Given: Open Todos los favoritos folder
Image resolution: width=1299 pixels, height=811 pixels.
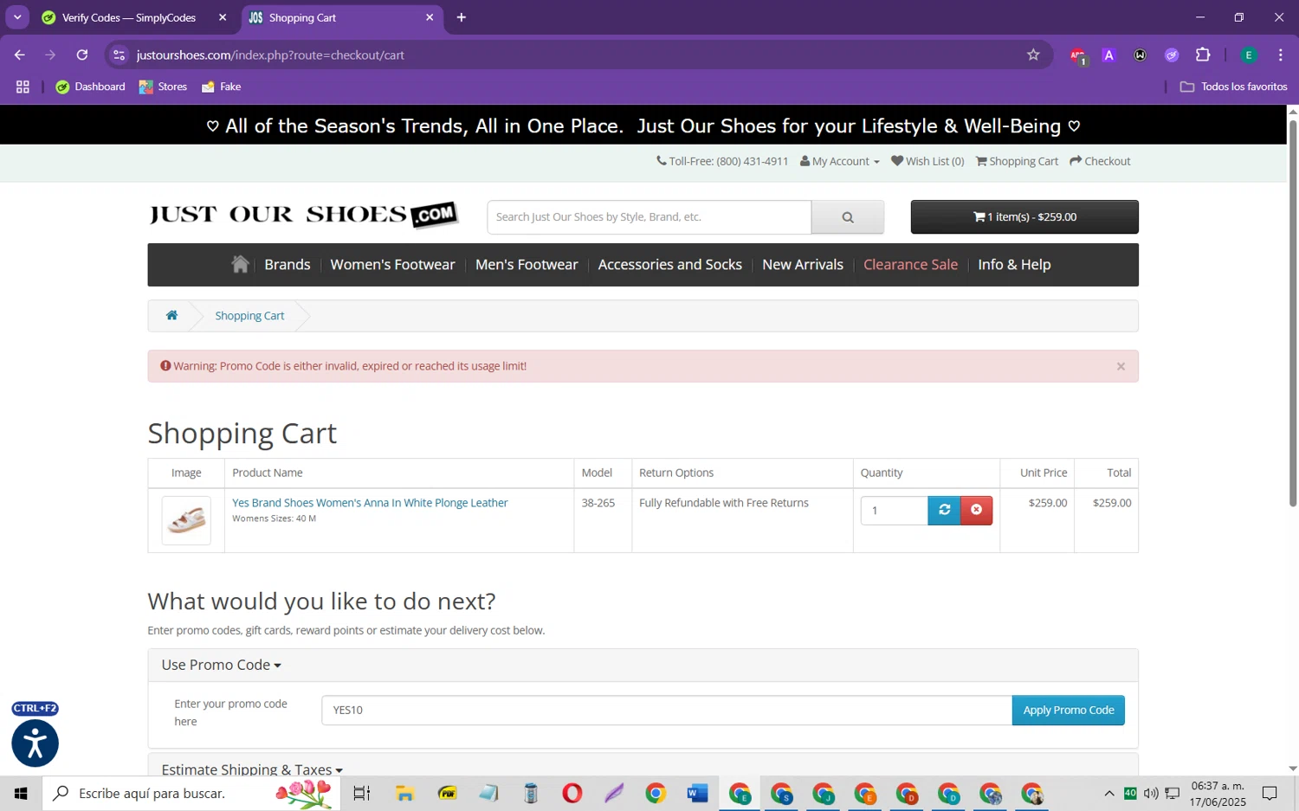Looking at the screenshot, I should [x=1233, y=87].
